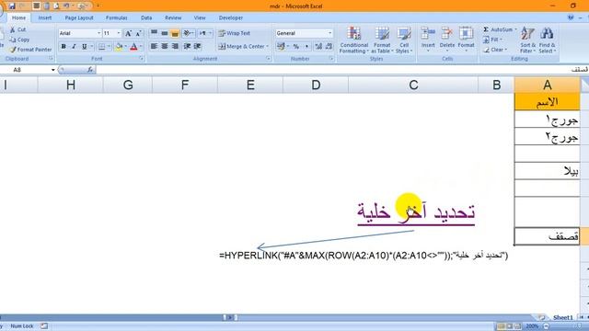Select cell containing بيلا

point(547,171)
